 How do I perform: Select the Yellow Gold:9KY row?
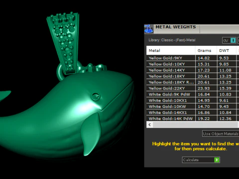tap(193, 58)
